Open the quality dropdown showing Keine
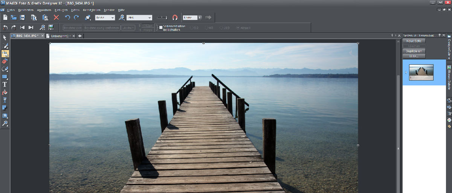This screenshot has width=452, height=193. click(x=105, y=17)
